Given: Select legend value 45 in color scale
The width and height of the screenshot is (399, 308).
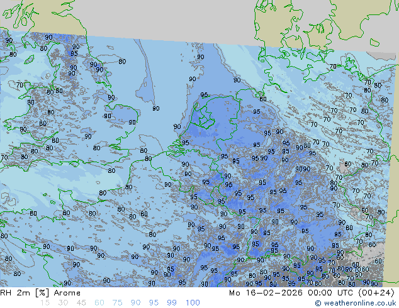Looking at the screenshot, I should (x=81, y=303).
